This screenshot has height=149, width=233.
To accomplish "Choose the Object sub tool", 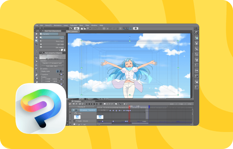I will [x=52, y=38].
